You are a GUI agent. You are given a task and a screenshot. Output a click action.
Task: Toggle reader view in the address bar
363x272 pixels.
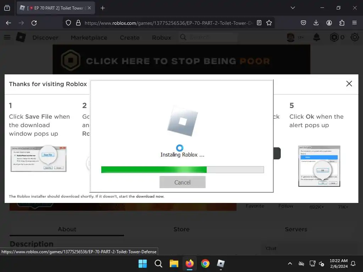259,23
